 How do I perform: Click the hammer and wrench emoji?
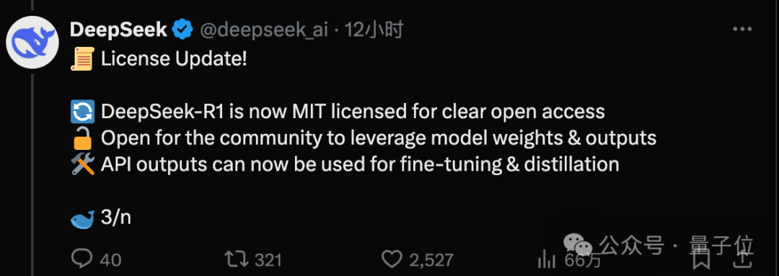tap(82, 164)
